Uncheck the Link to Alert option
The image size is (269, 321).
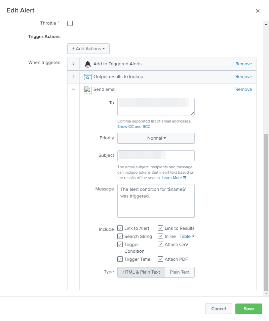coord(120,228)
